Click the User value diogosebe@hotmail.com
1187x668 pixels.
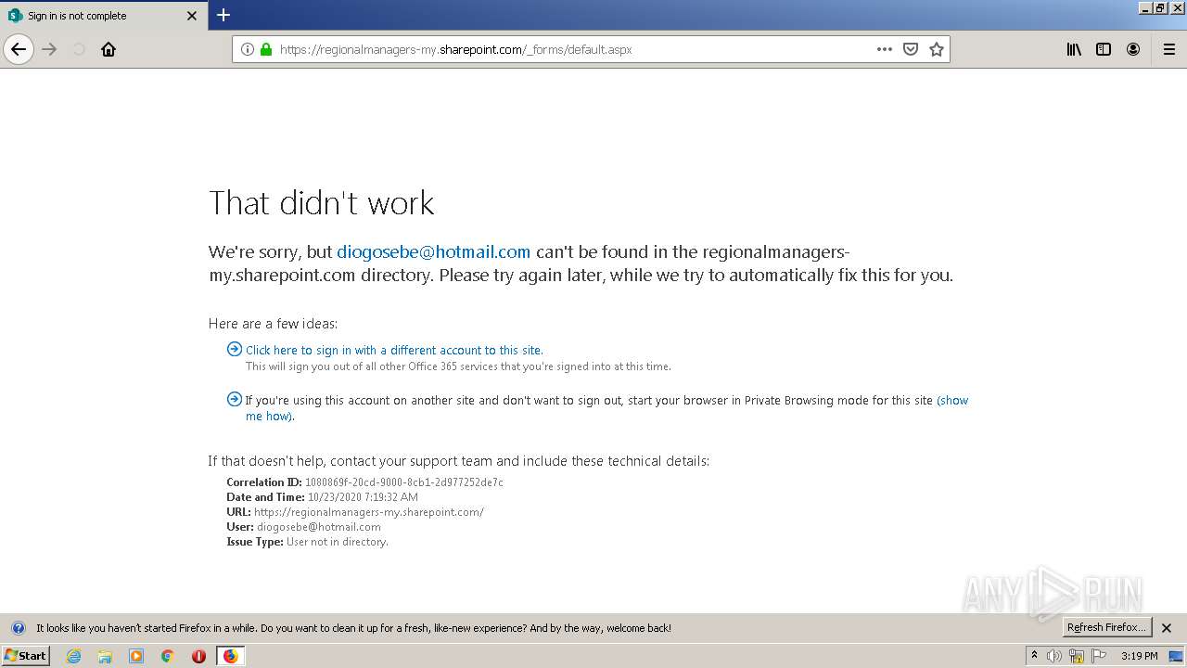coord(319,527)
